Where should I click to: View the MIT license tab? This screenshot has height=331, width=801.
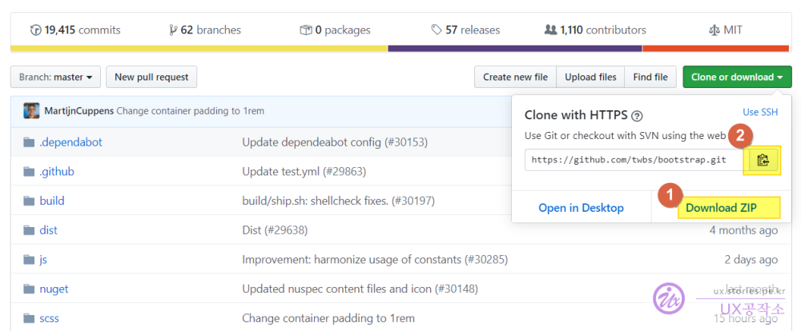pyautogui.click(x=726, y=30)
